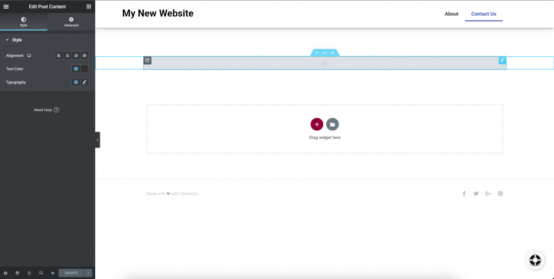
Task: Open page Settings gear in bottom bar
Action: 5,273
